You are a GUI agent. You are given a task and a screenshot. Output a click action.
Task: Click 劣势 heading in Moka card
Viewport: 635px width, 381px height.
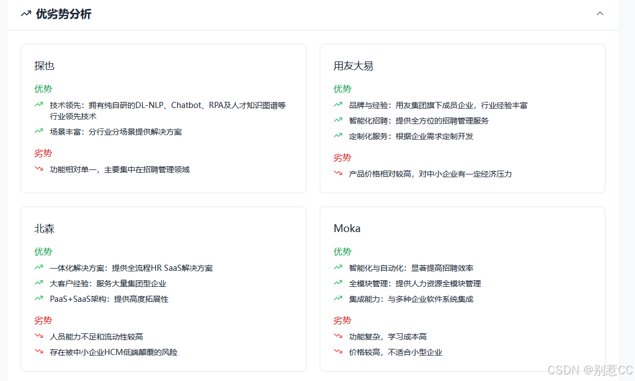tap(342, 320)
